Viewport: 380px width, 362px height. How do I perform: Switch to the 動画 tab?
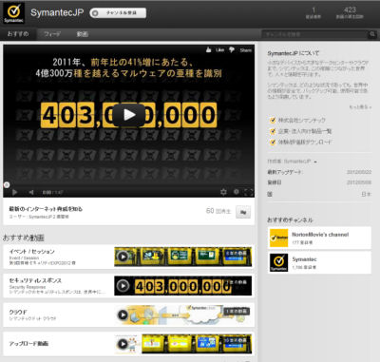[82, 34]
